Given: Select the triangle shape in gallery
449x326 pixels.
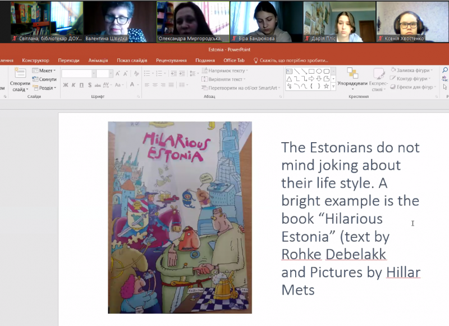Looking at the screenshot, I should (289, 79).
